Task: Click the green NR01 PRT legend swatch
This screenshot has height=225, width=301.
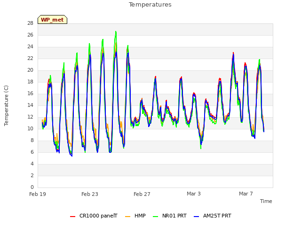Action: [156, 217]
